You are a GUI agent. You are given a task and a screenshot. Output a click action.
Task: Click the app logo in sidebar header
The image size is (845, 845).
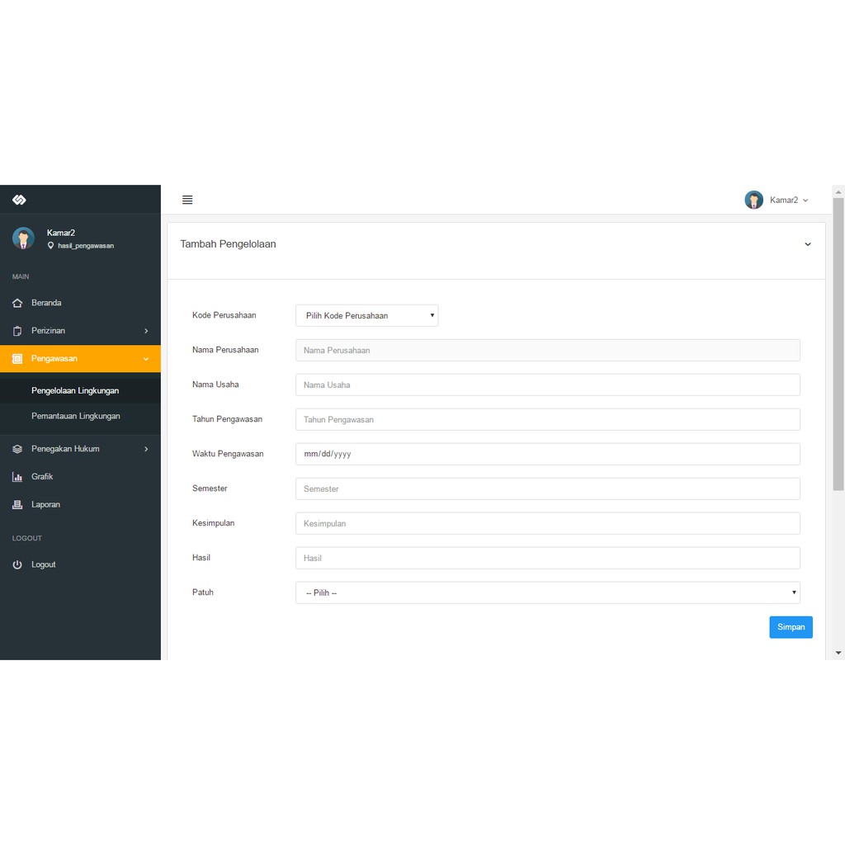(x=19, y=200)
